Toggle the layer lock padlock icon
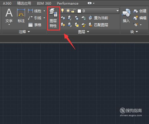Image resolution: width=149 pixels, height=124 pixels. tap(73, 11)
